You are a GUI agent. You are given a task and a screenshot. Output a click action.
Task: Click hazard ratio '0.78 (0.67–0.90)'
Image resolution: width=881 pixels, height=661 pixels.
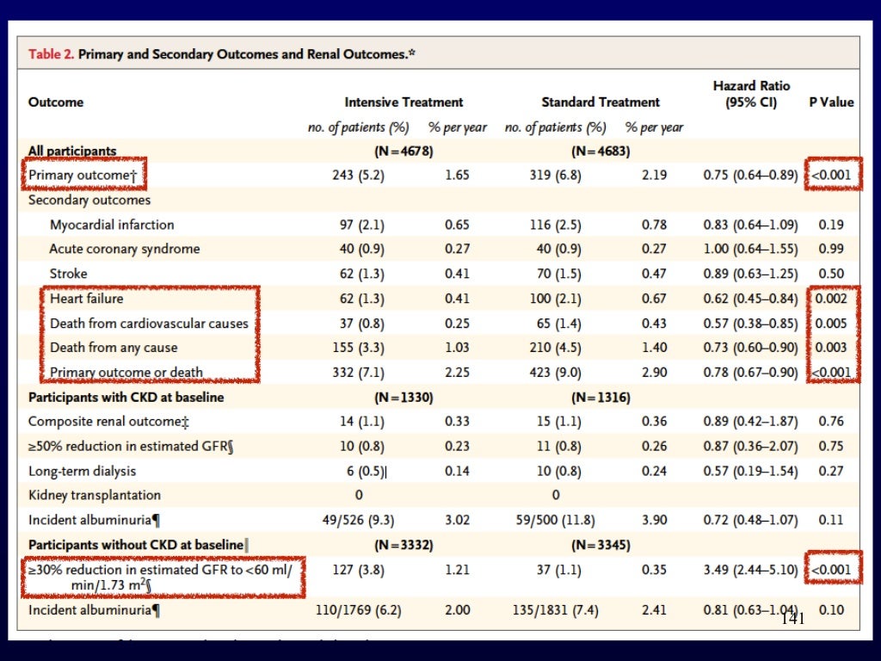750,372
